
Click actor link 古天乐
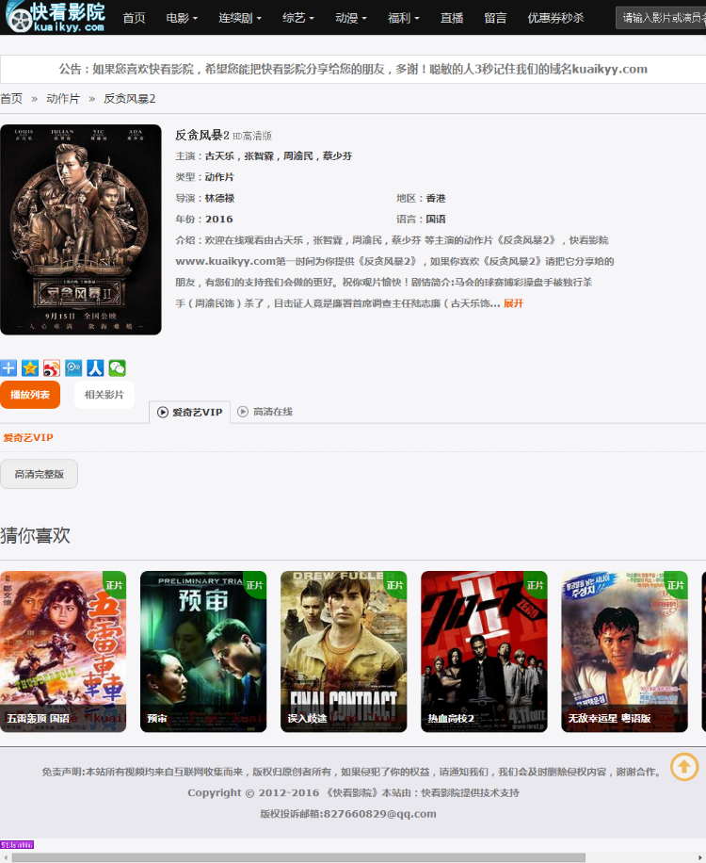point(219,155)
